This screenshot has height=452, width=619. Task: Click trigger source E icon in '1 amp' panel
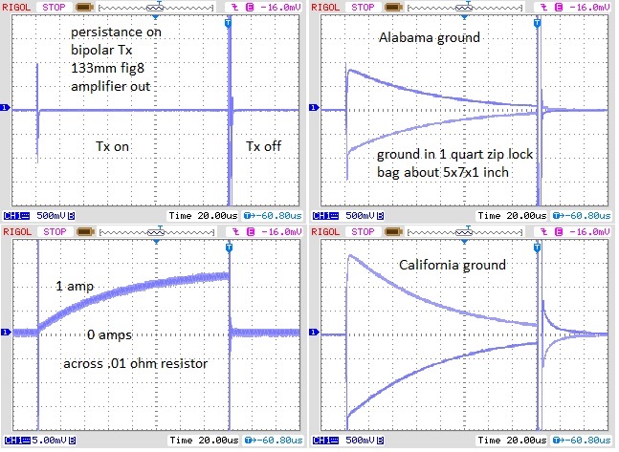pos(251,231)
